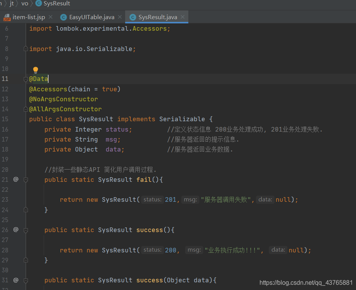Click the yellow lightbulb quick-fix icon
The image size is (356, 290).
36,70
